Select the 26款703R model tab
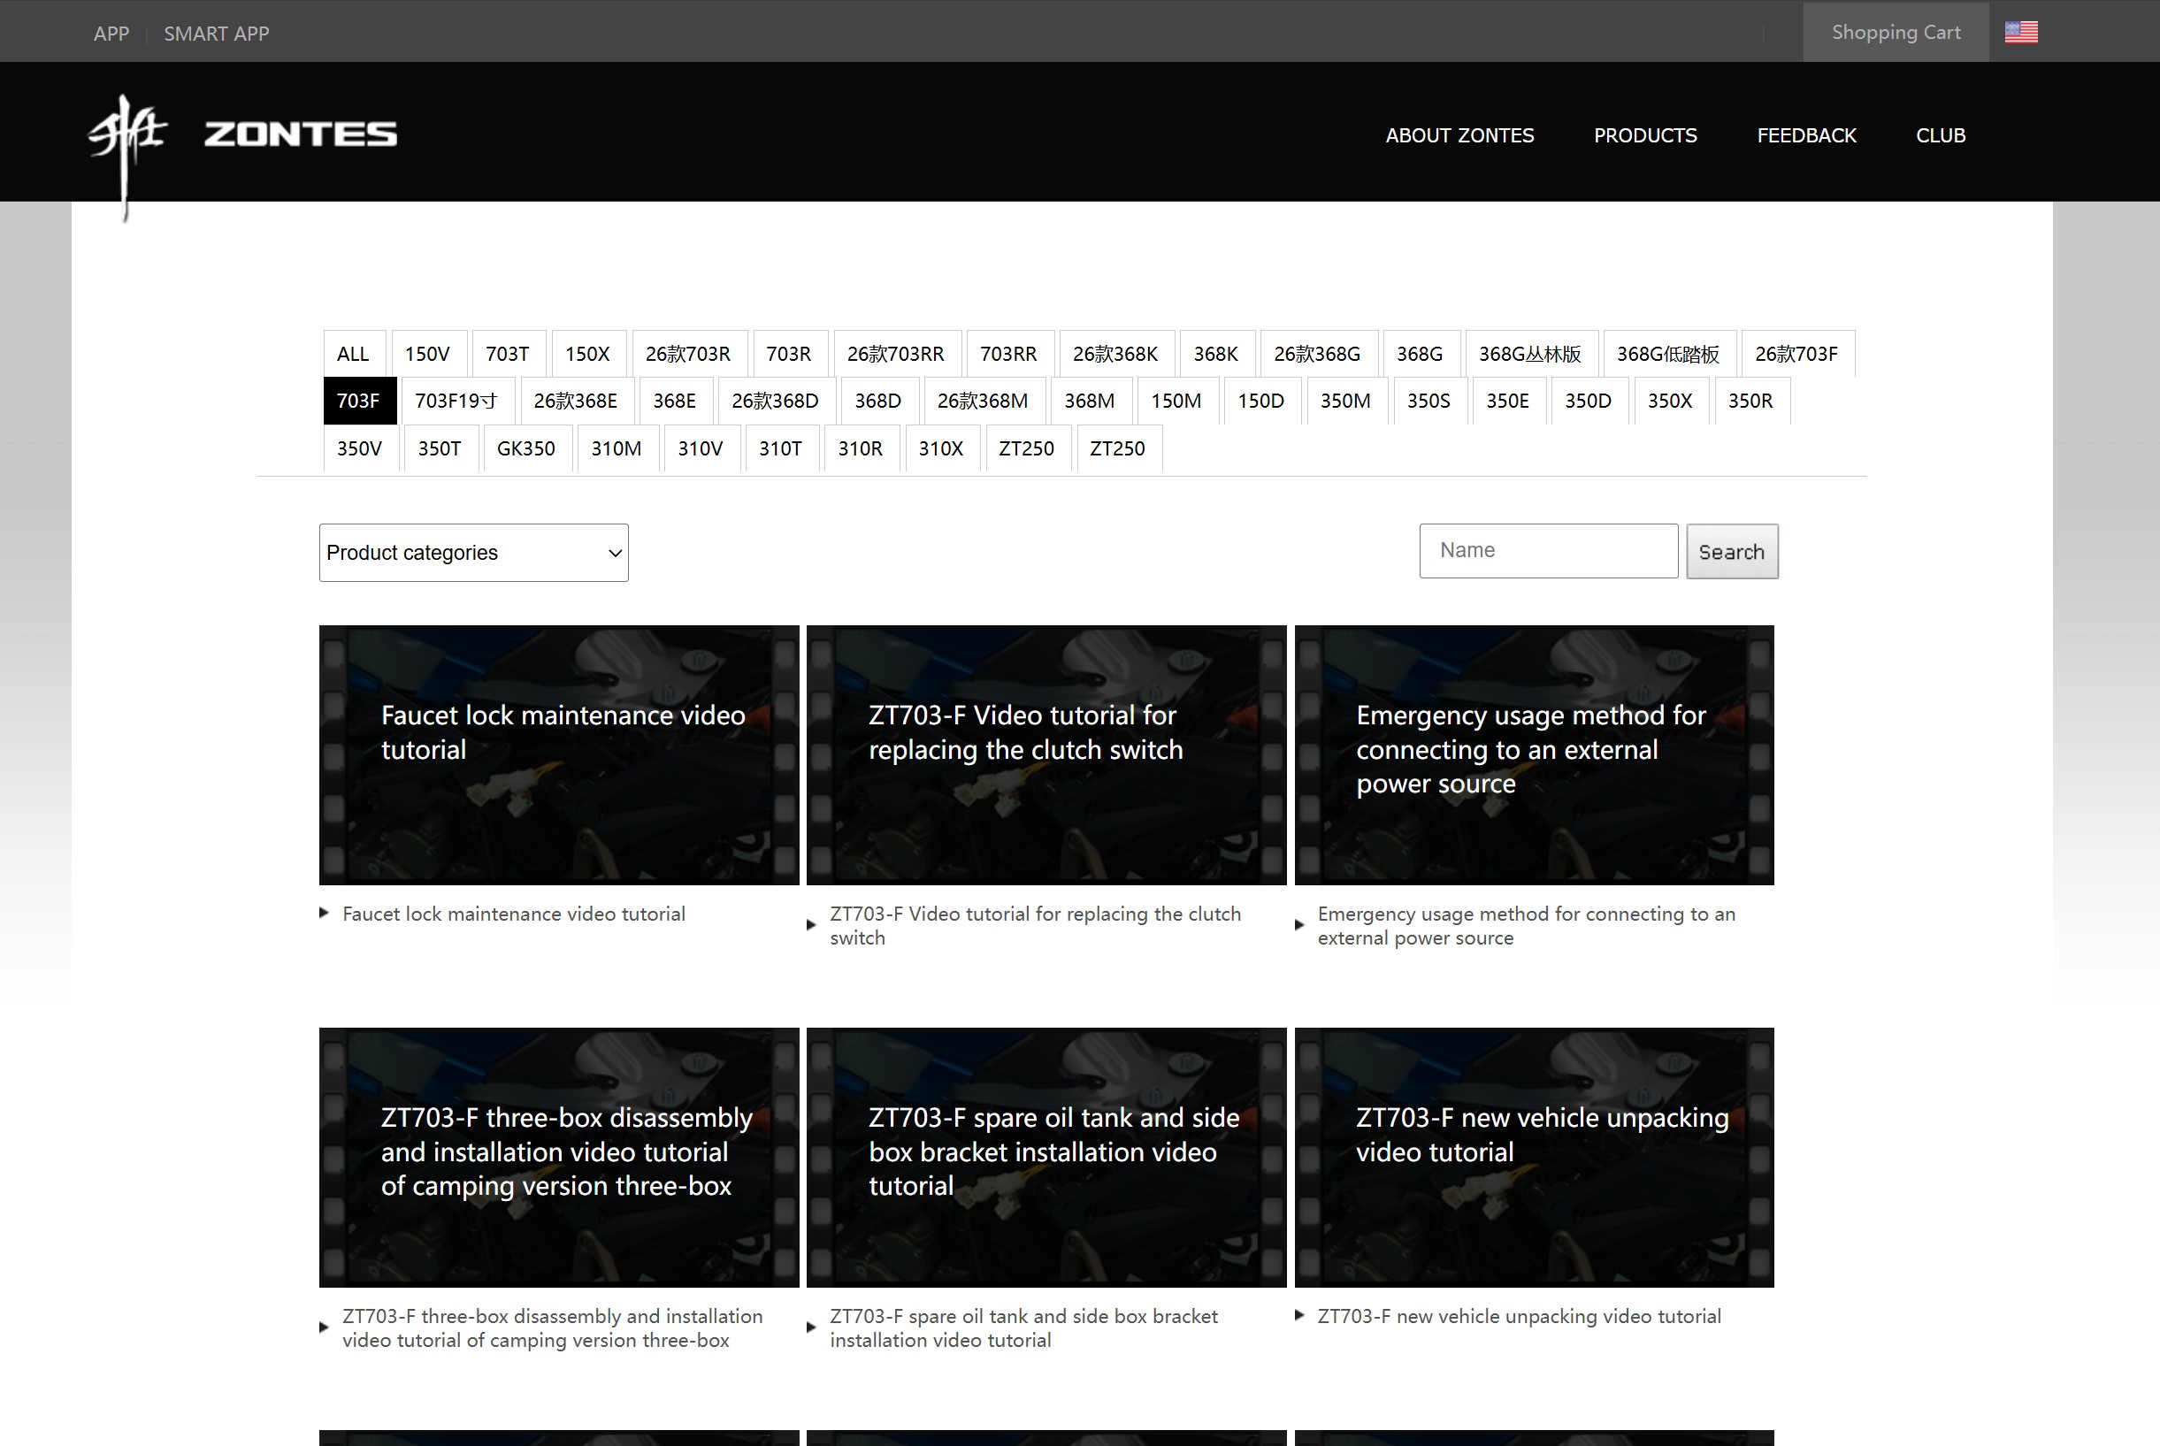The image size is (2160, 1446). pos(688,353)
